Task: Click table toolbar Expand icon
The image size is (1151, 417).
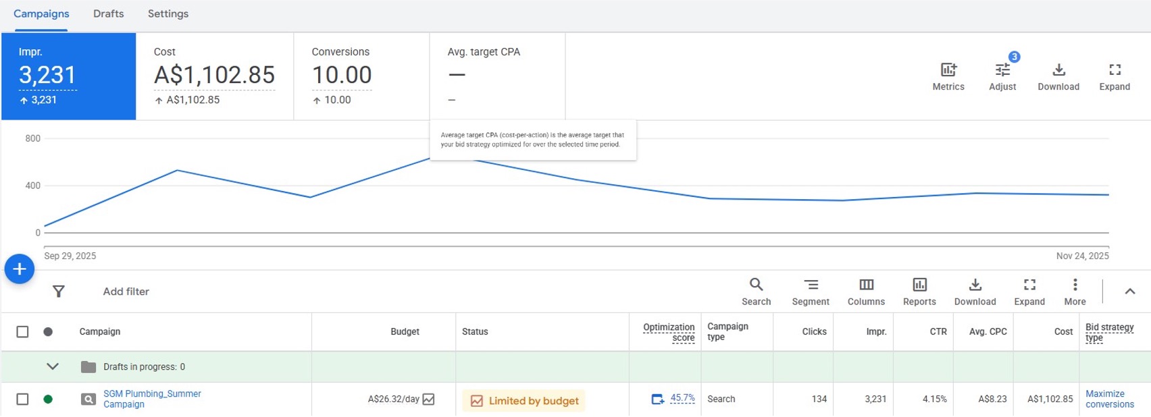Action: (x=1029, y=285)
